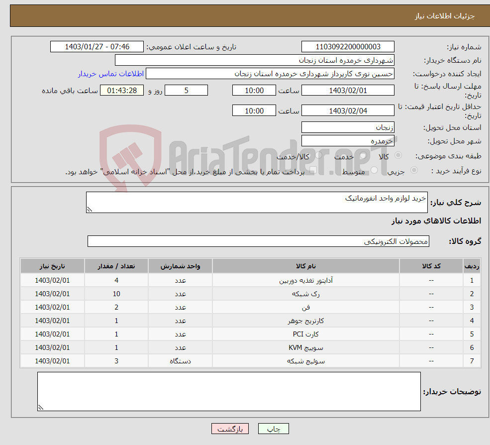
Task: Click the بازگشت back button
Action: (x=230, y=429)
